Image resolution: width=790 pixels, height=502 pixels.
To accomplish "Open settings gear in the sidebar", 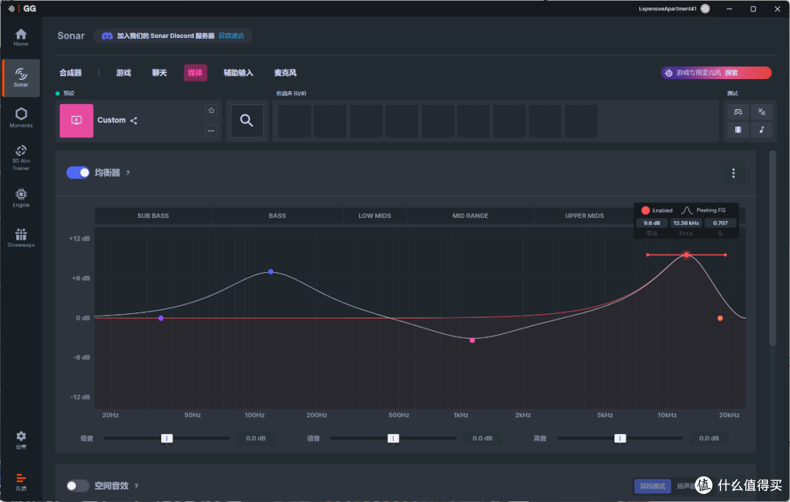I will point(20,440).
